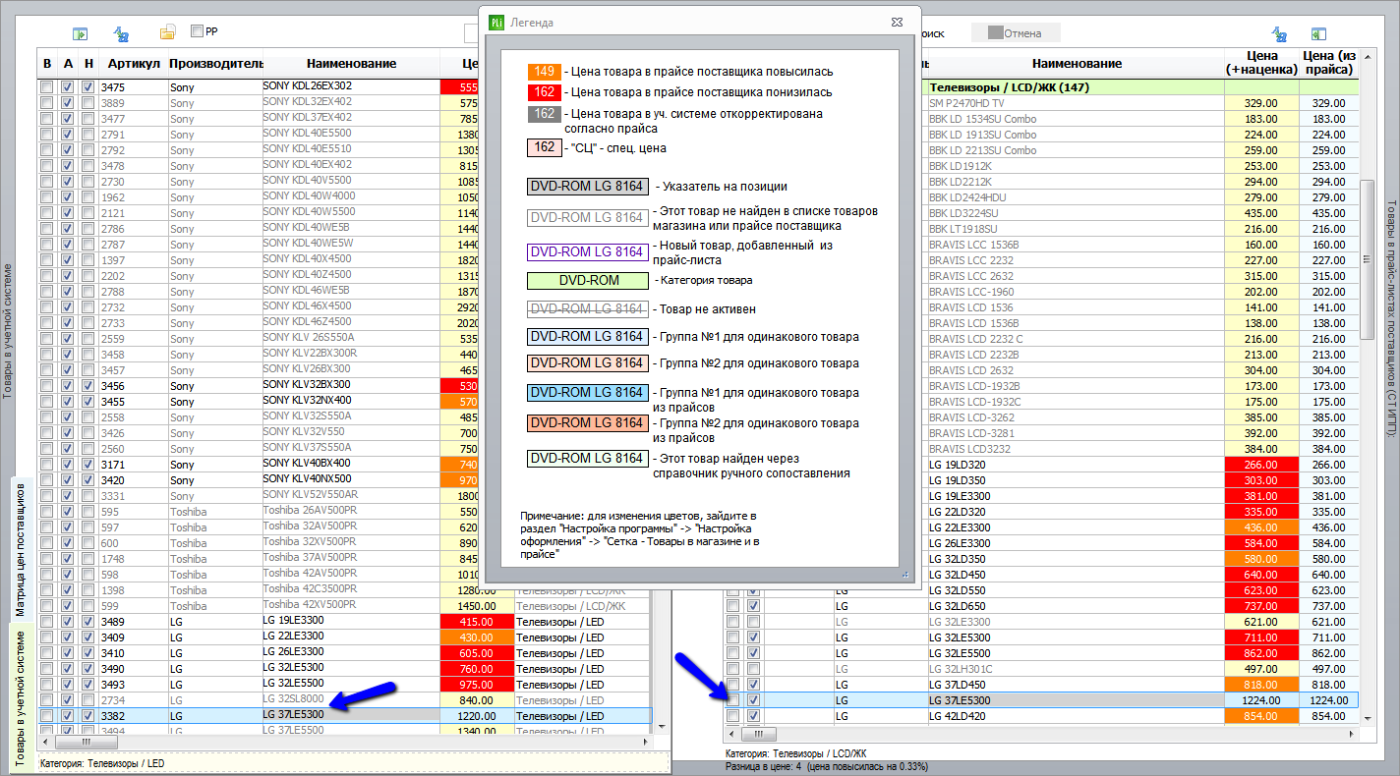Click the B column header

pos(47,64)
